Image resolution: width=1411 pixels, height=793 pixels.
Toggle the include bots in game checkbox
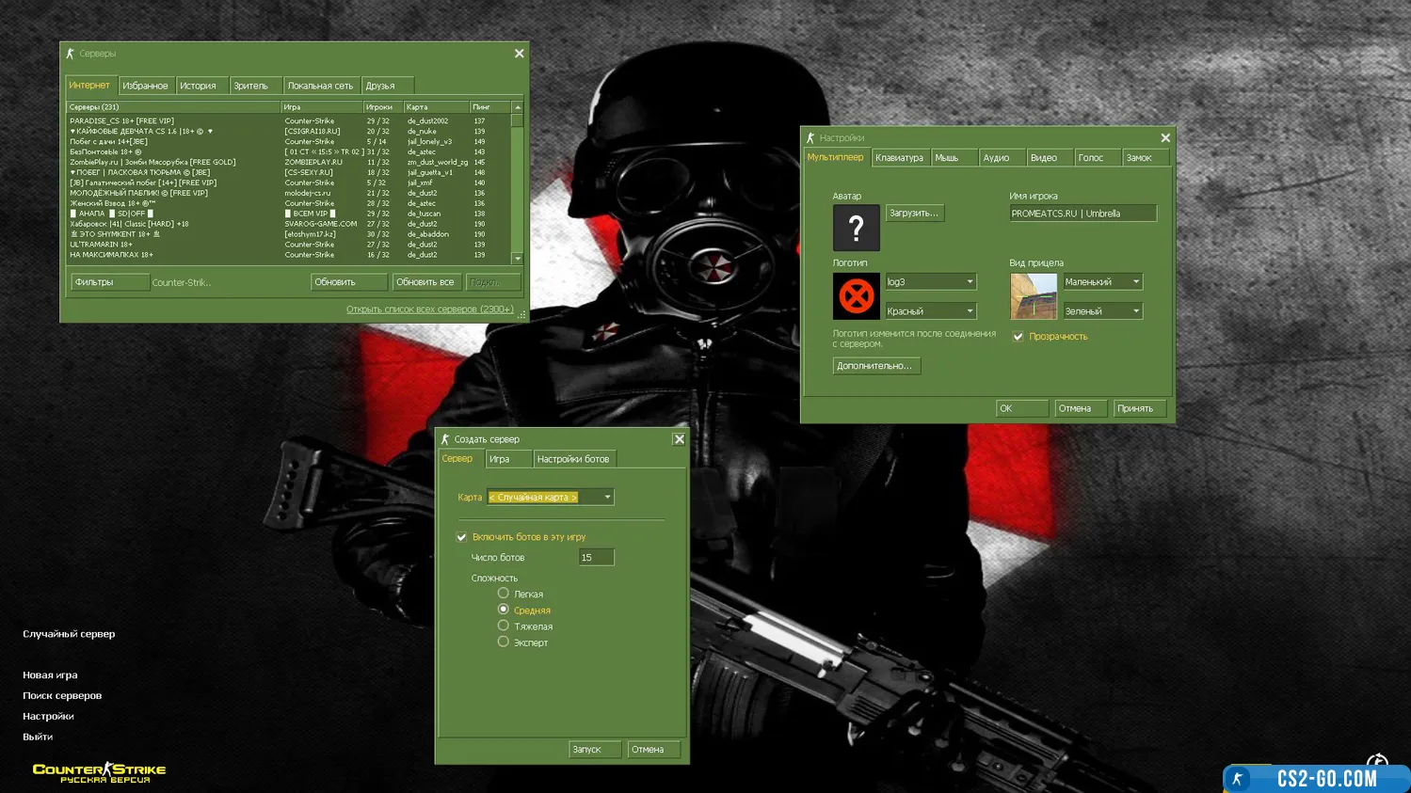tap(462, 537)
